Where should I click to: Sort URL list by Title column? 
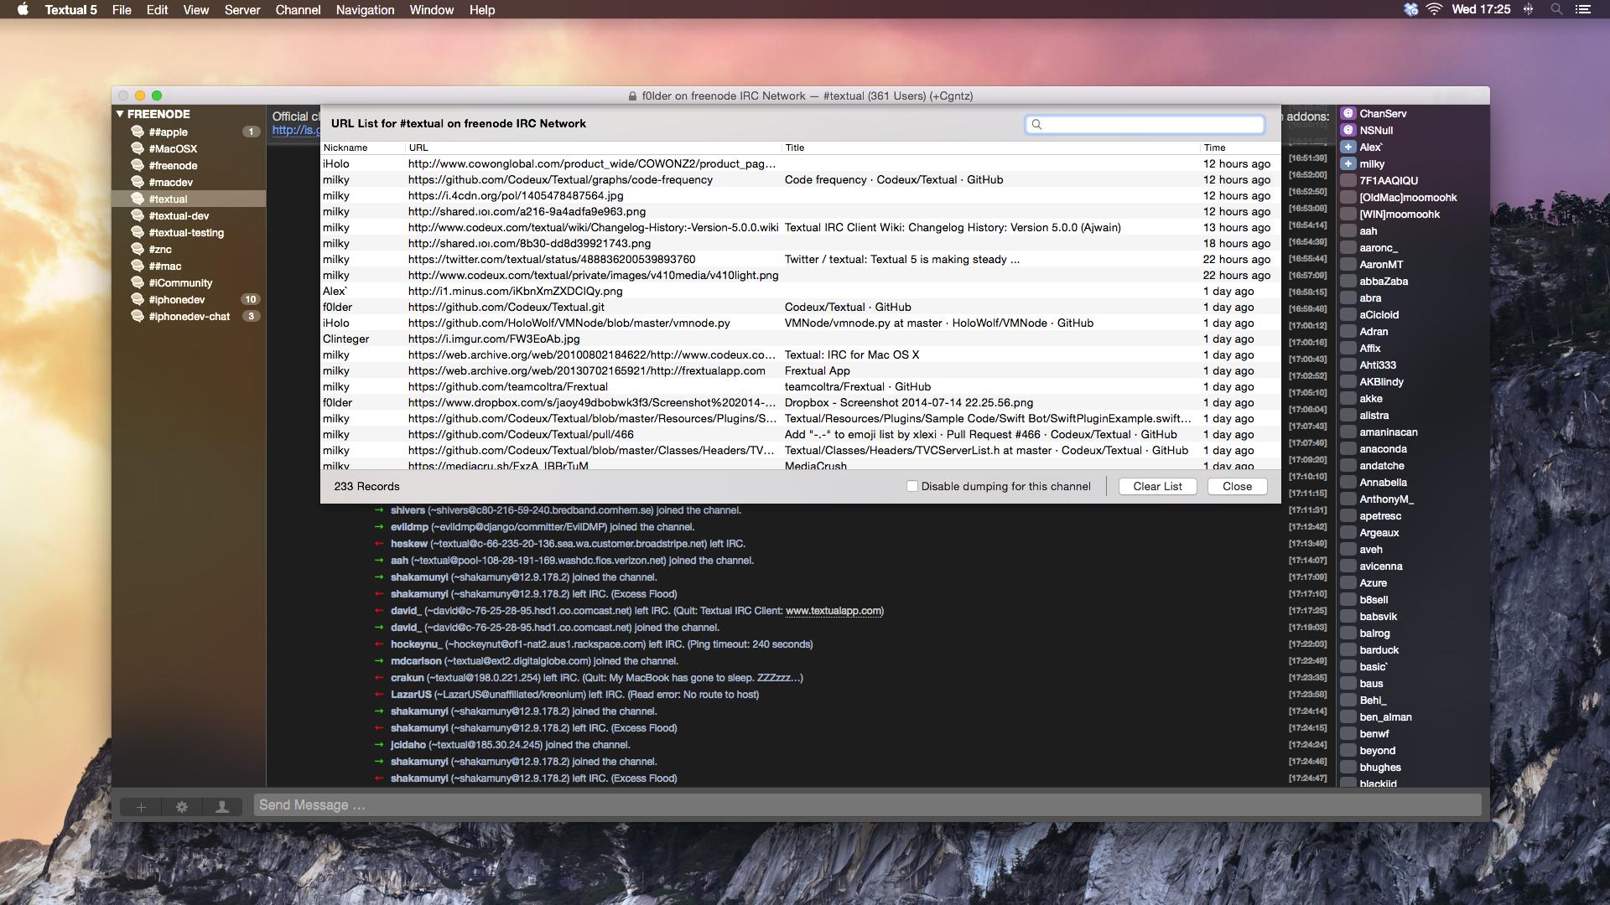pos(991,147)
